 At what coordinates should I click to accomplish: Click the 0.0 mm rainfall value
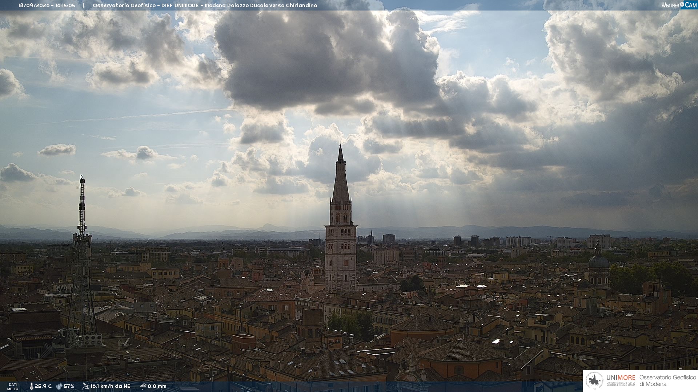click(157, 386)
